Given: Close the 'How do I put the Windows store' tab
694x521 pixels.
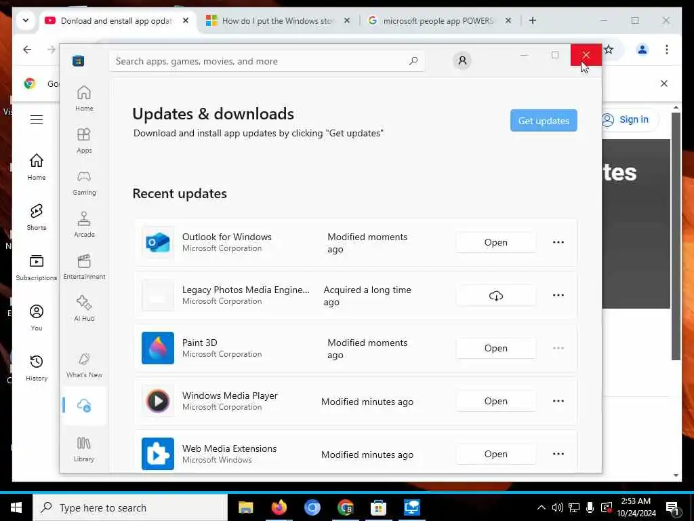Looking at the screenshot, I should [347, 20].
